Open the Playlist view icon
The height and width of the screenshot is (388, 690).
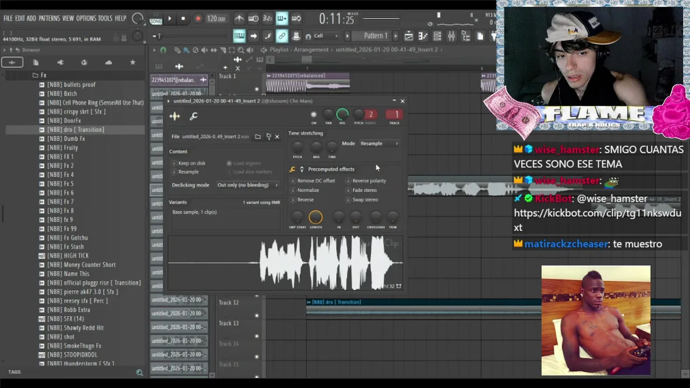[x=409, y=36]
